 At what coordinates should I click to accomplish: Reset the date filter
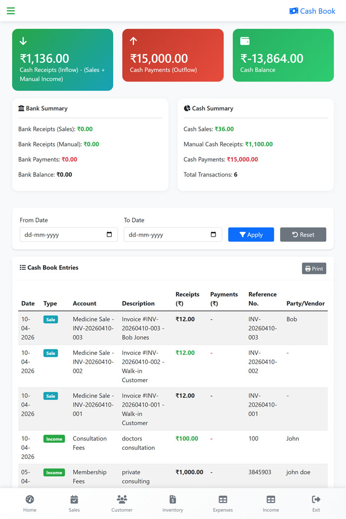click(303, 234)
